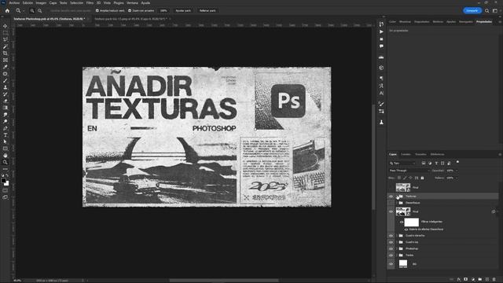Select the Move tool
503x283 pixels.
click(x=6, y=26)
